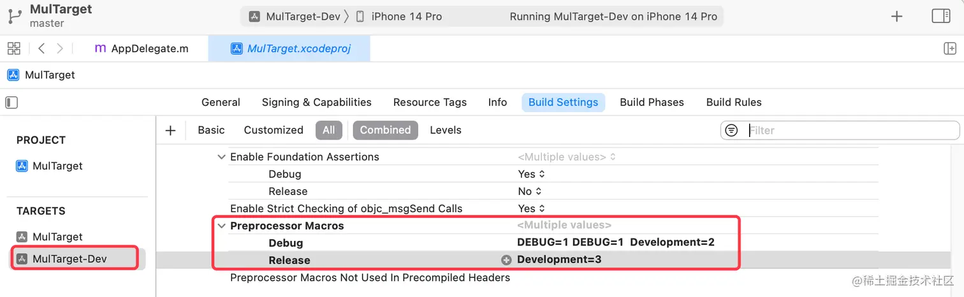The image size is (964, 297).
Task: Click the add (+) button in the toolbar
Action: 896,17
